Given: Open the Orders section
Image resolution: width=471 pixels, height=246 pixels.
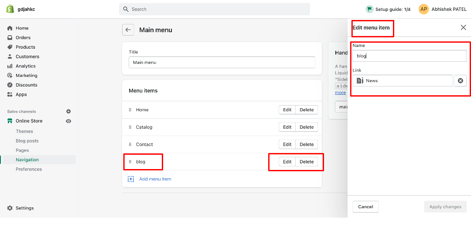Looking at the screenshot, I should pos(23,38).
